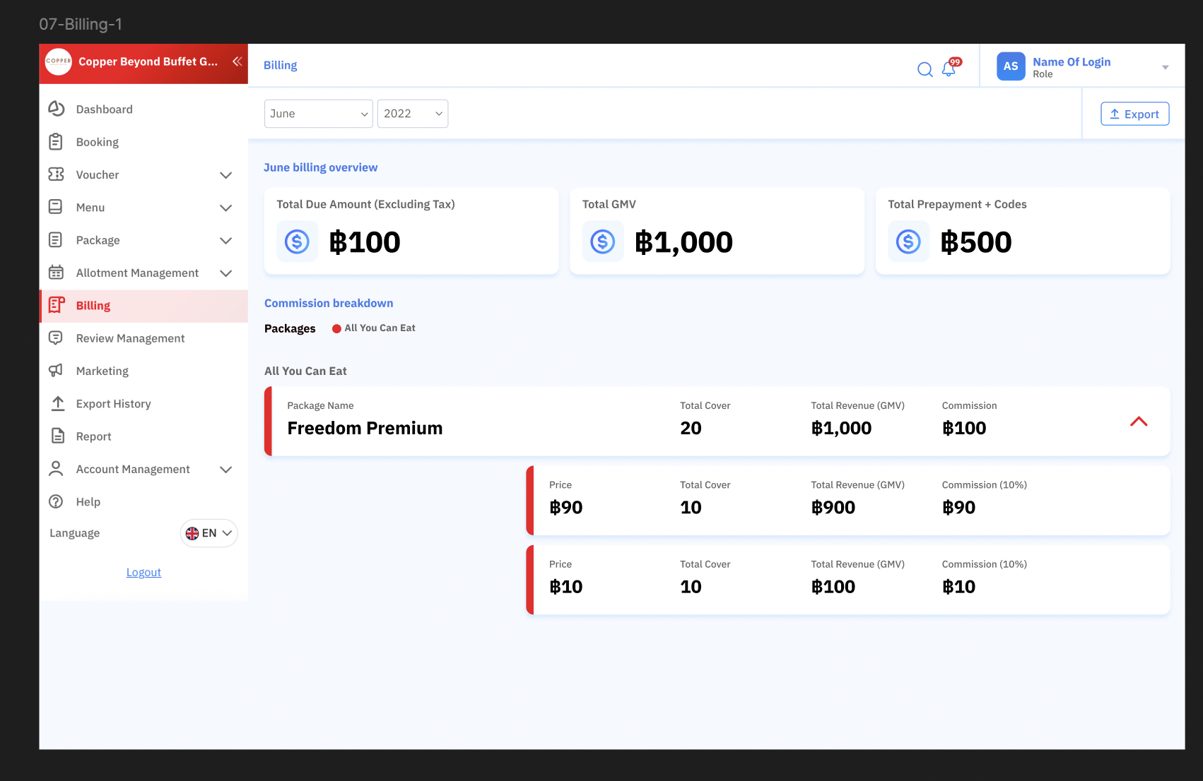Click the search magnifier icon
This screenshot has height=781, width=1203.
click(925, 69)
